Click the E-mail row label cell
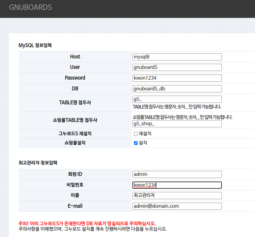Image resolution: width=255 pixels, height=237 pixels. pyautogui.click(x=75, y=206)
